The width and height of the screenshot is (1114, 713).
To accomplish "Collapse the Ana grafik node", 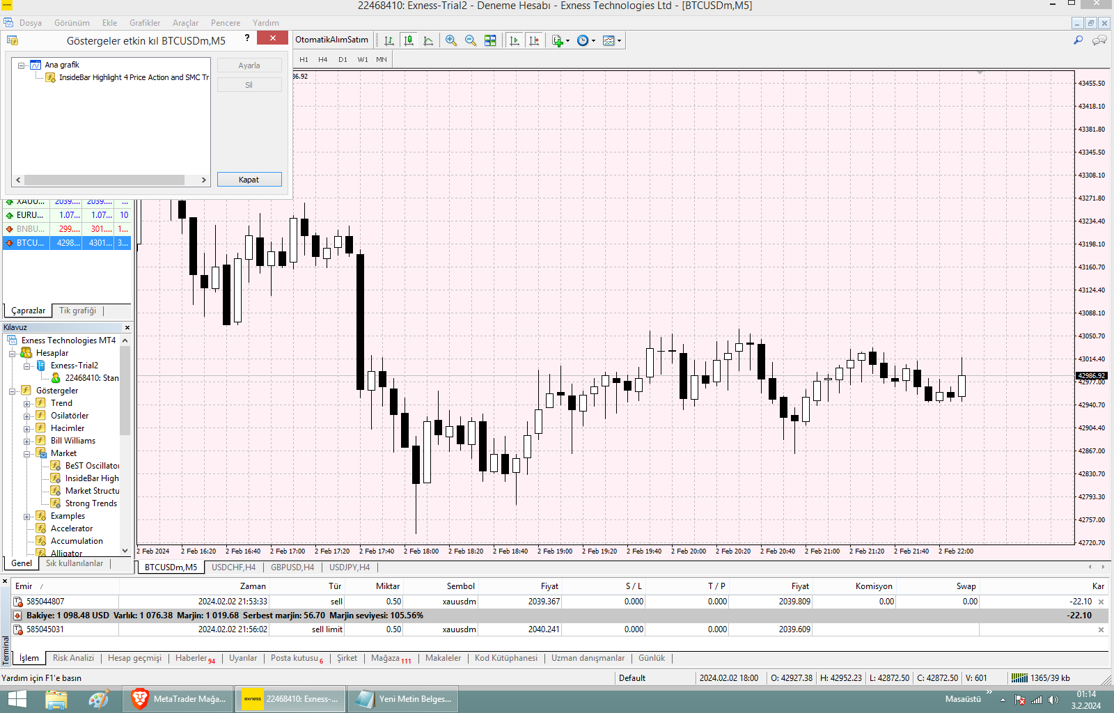I will (22, 65).
